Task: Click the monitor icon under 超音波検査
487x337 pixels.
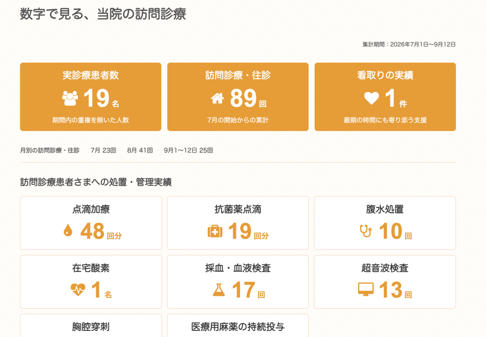Action: point(366,289)
